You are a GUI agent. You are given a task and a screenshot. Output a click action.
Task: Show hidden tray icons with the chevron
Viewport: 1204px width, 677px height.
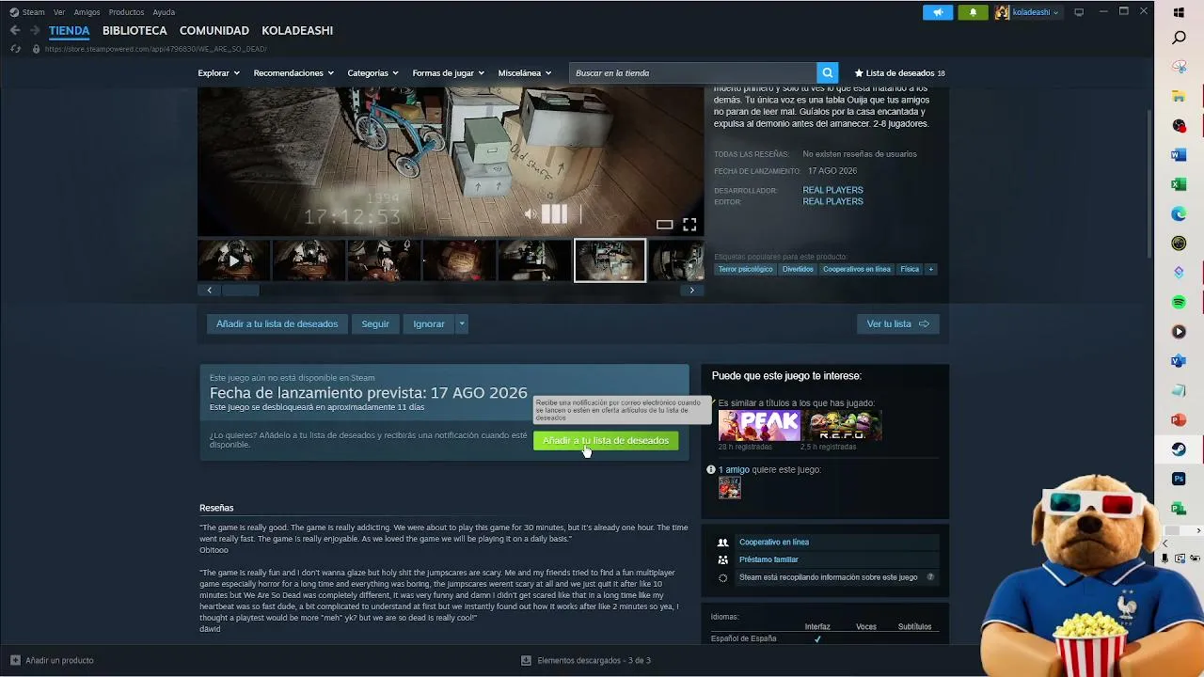(x=1164, y=543)
